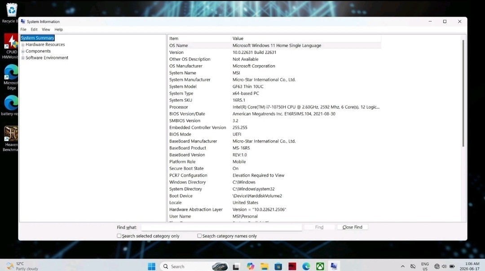
Task: Select the Processor row
Action: 274,107
